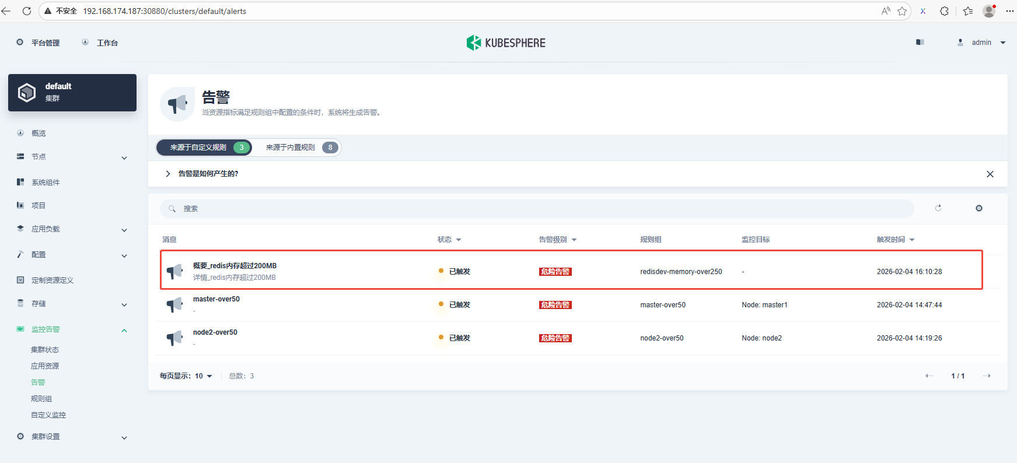The image size is (1017, 463).
Task: Open 规则组 in sidebar
Action: tap(41, 399)
